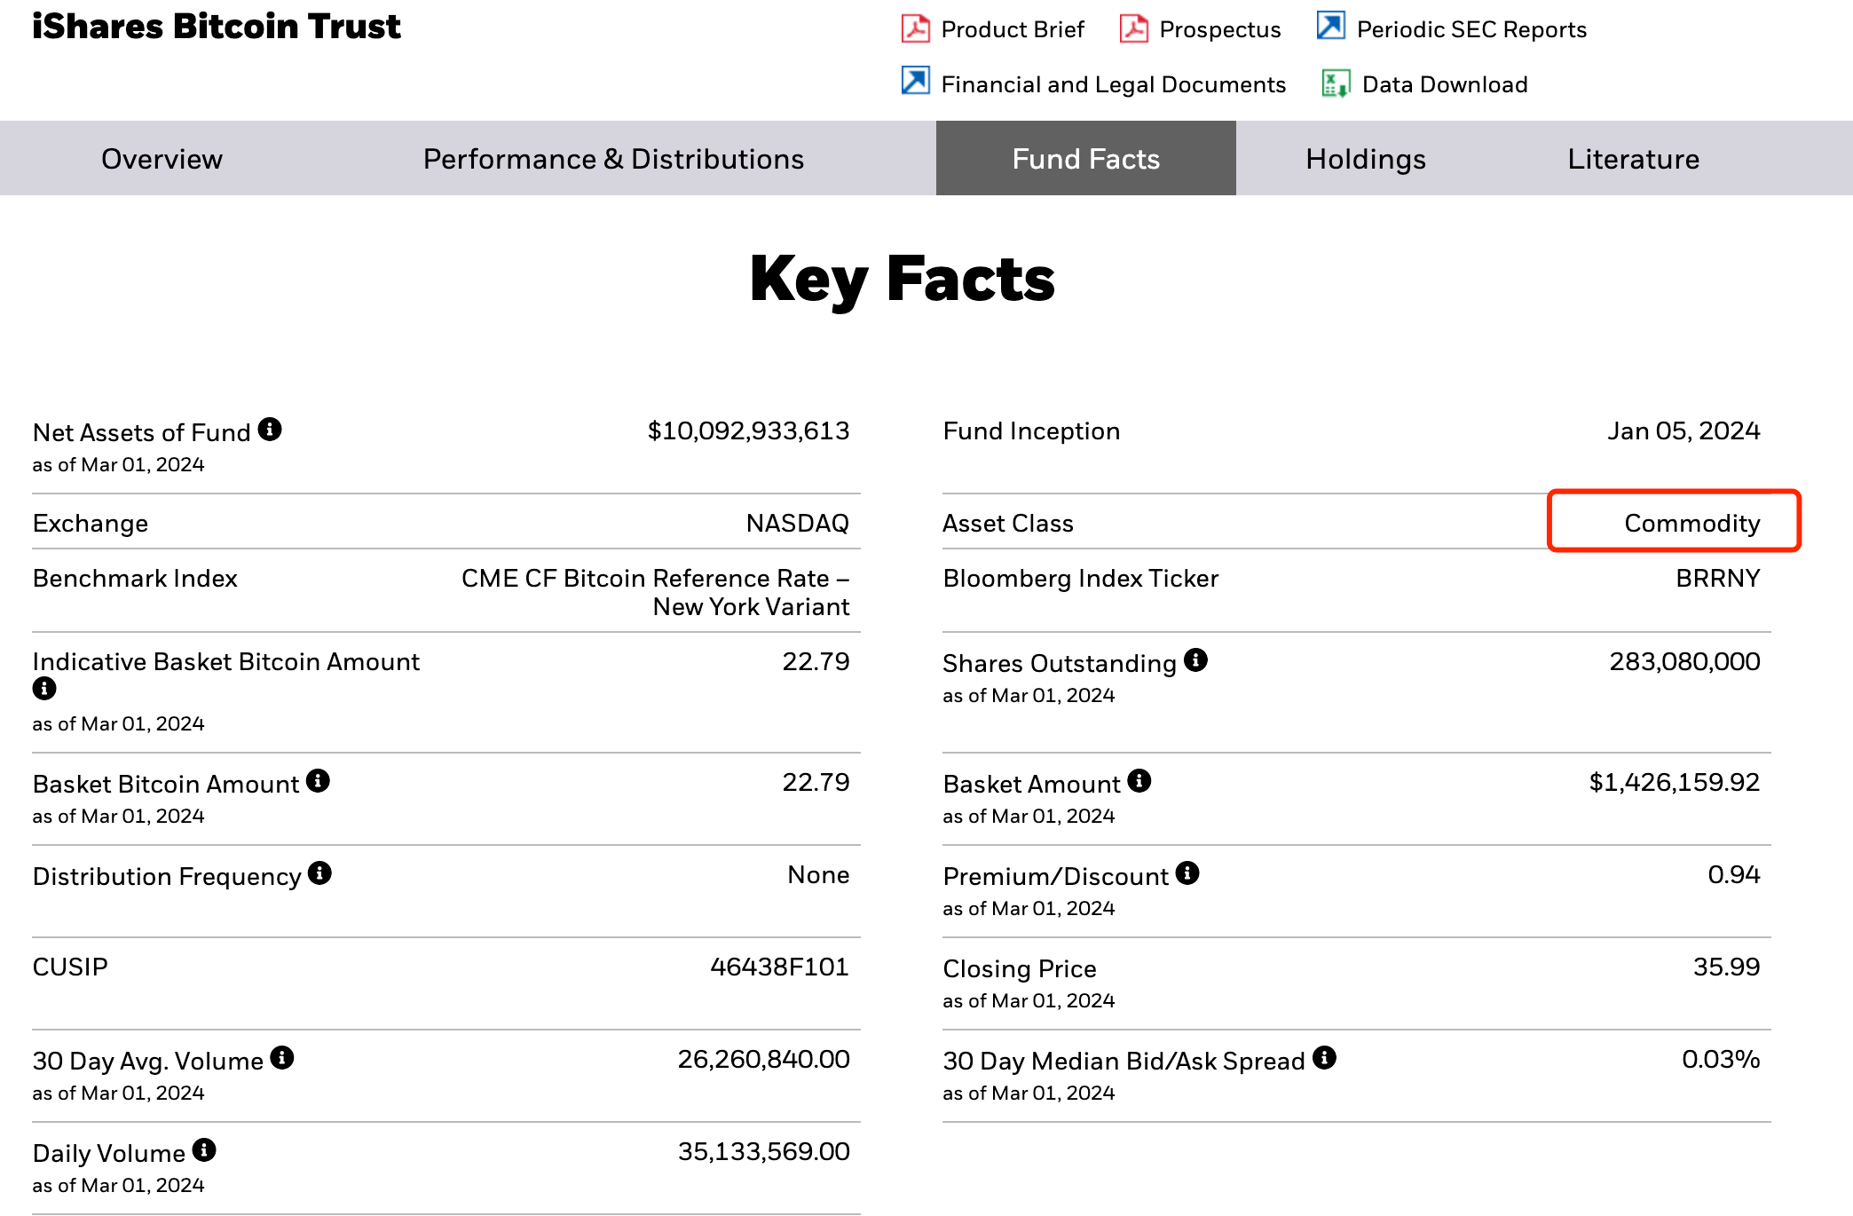Image resolution: width=1853 pixels, height=1216 pixels.
Task: Click the Basket Amount info icon
Action: [1139, 781]
